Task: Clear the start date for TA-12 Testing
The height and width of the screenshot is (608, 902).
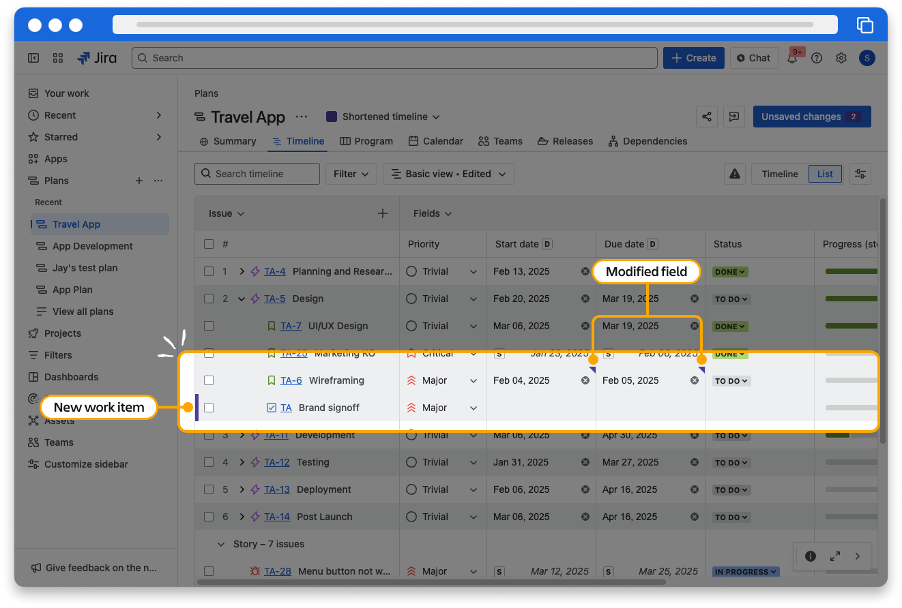Action: click(585, 462)
